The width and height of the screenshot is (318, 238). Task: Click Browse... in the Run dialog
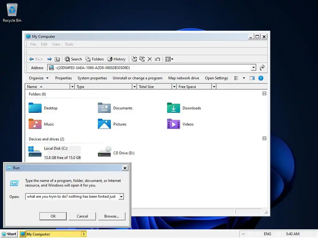[x=111, y=216]
